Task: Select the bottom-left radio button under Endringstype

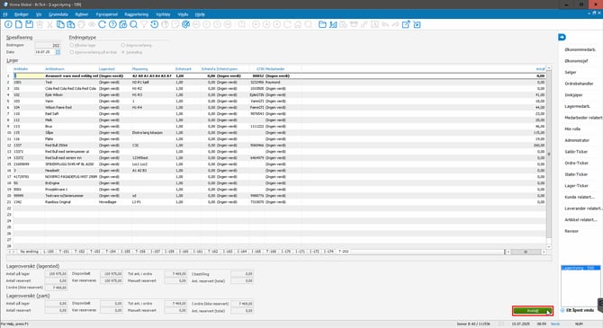Action: point(71,52)
